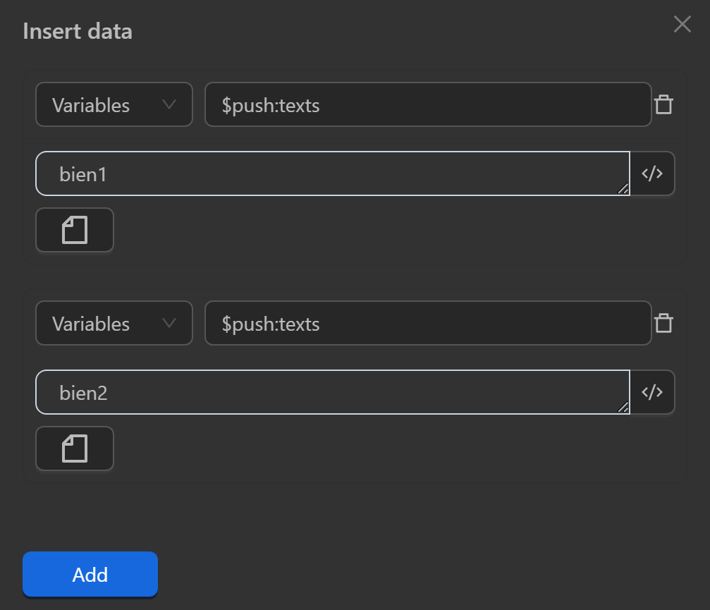The image size is (710, 610).
Task: Click the resize grip of the bien2 text area
Action: pos(623,406)
